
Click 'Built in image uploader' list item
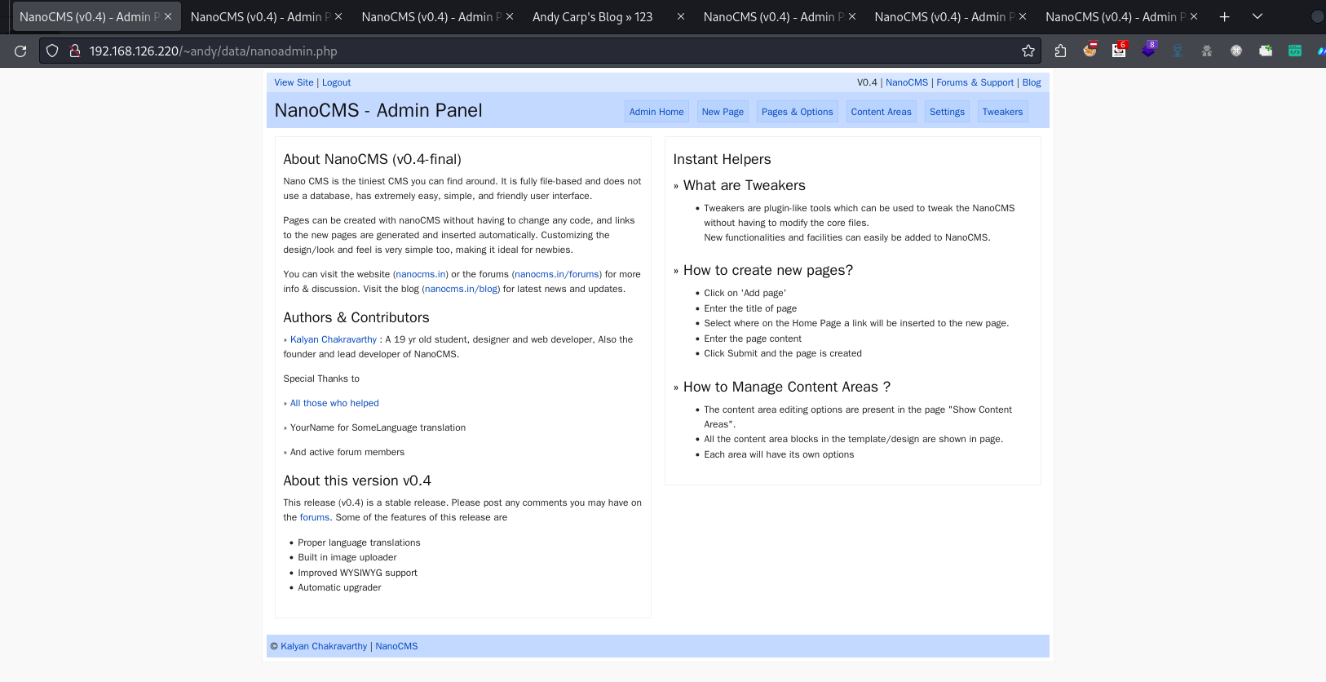pos(347,557)
